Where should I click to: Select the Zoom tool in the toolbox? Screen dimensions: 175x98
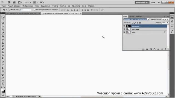click(x=3, y=84)
